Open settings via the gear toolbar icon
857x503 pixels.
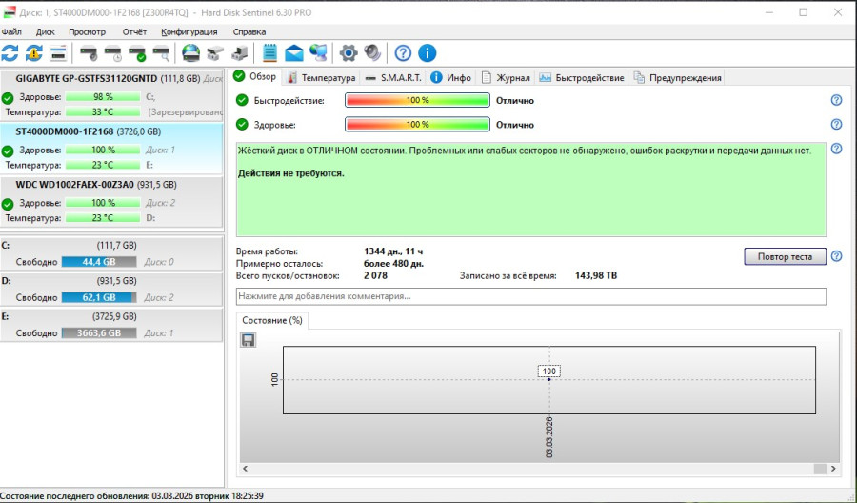349,52
